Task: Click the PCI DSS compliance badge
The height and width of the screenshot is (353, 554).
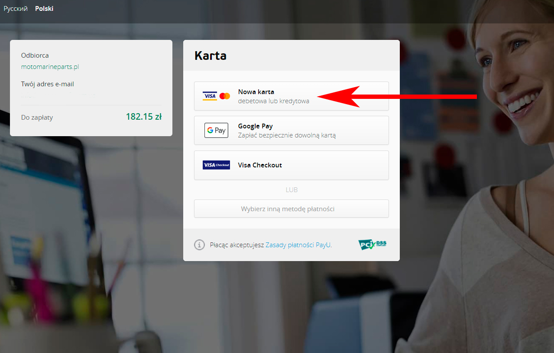Action: tap(372, 245)
